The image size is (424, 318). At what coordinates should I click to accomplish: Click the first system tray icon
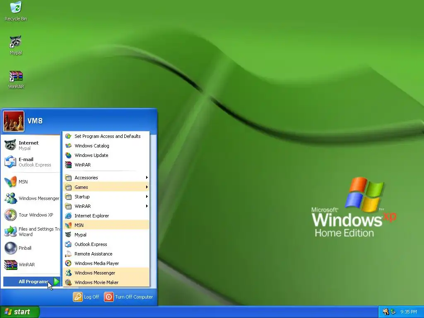(385, 312)
